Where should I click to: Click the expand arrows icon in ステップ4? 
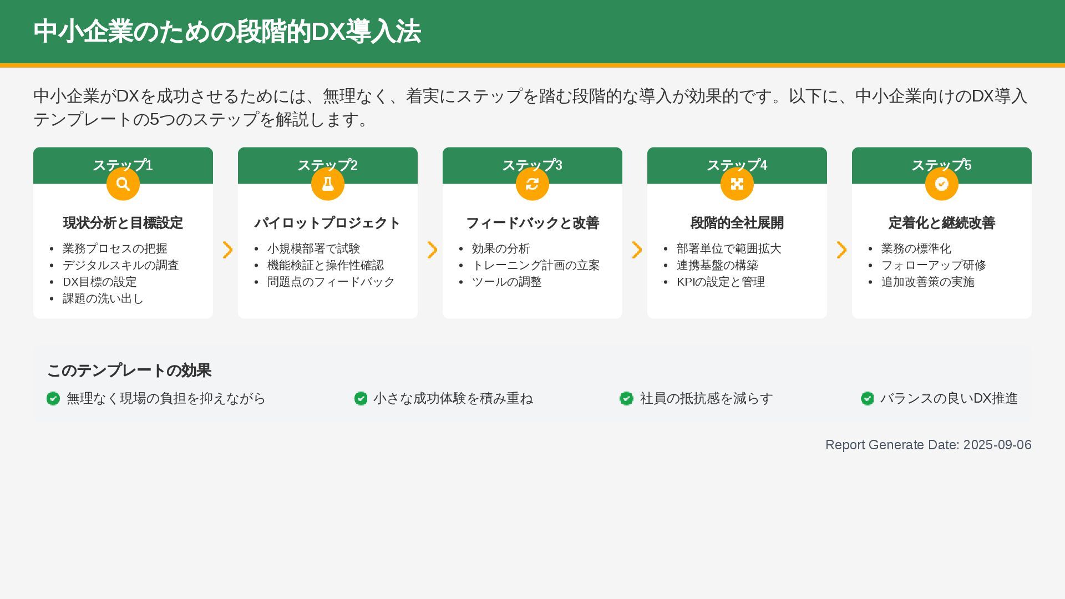pyautogui.click(x=737, y=184)
